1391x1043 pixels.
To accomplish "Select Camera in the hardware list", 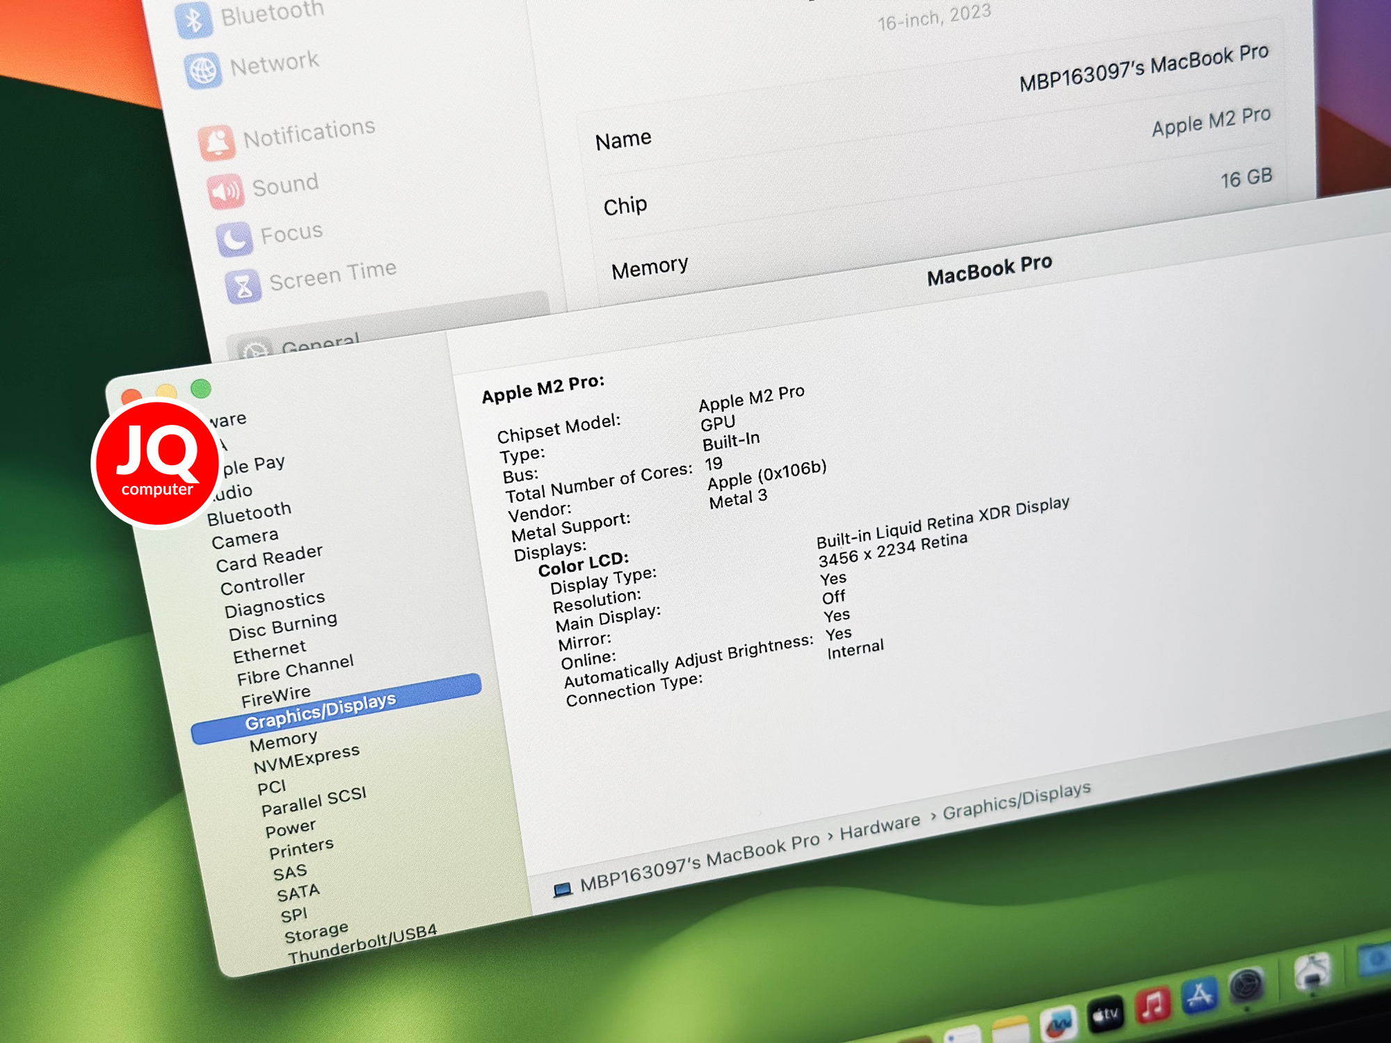I will tap(245, 539).
